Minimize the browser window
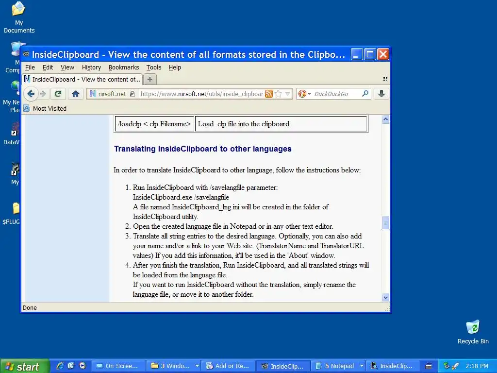 [356, 54]
